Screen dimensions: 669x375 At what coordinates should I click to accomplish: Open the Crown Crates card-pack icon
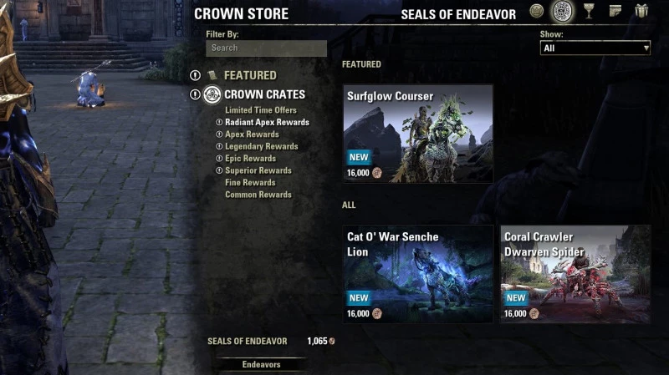(x=615, y=11)
